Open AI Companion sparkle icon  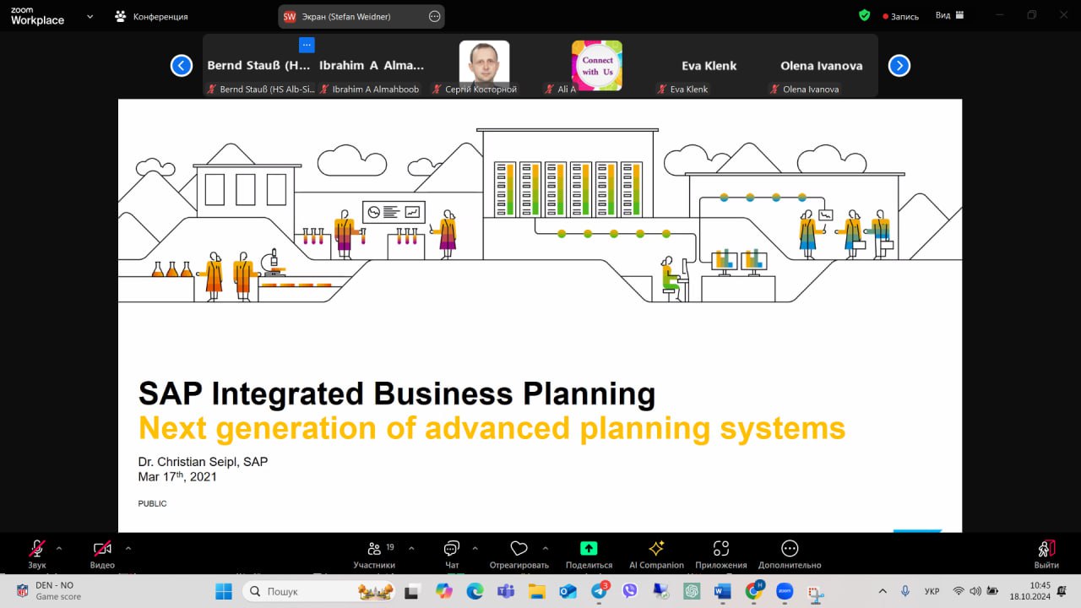[656, 549]
